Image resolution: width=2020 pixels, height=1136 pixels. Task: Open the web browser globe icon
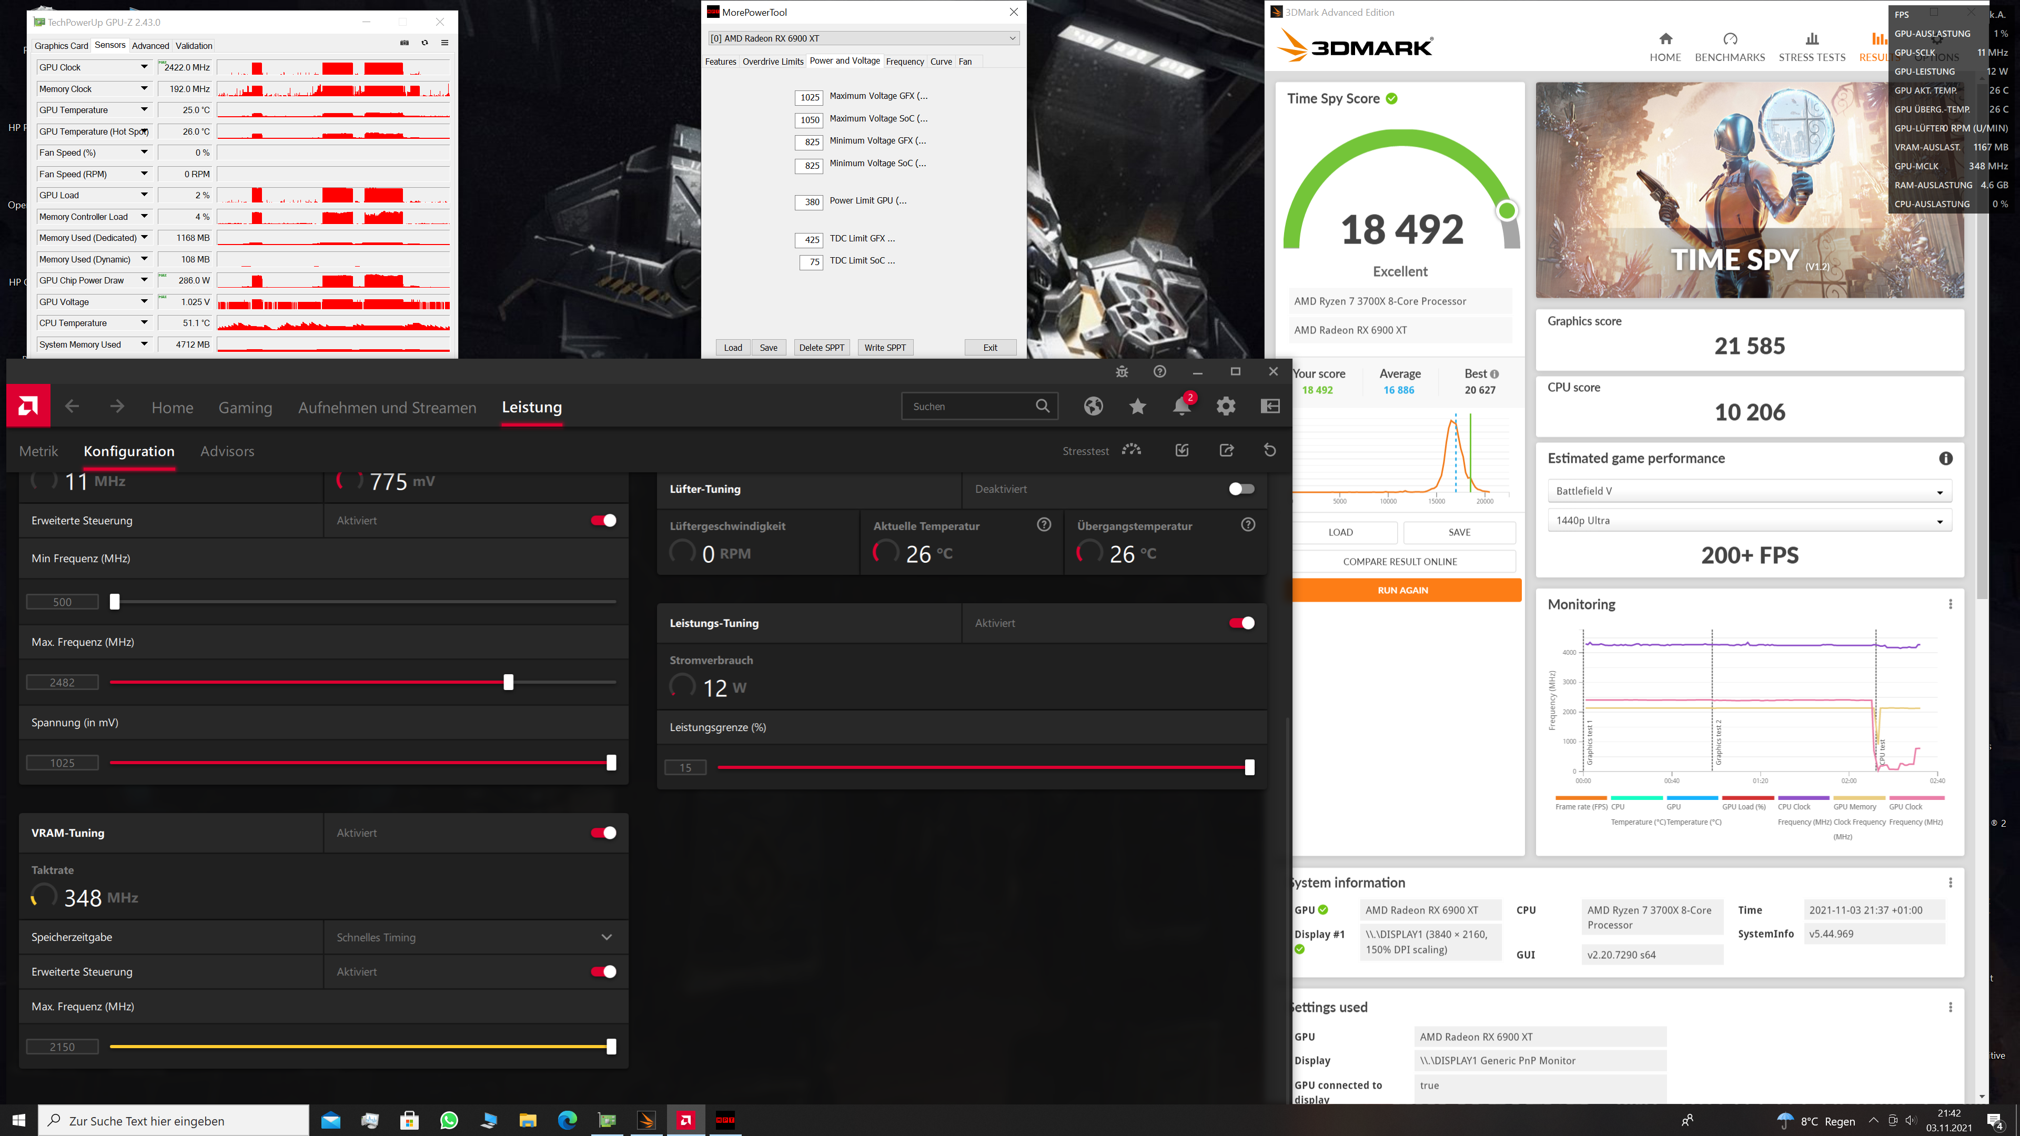point(1093,406)
